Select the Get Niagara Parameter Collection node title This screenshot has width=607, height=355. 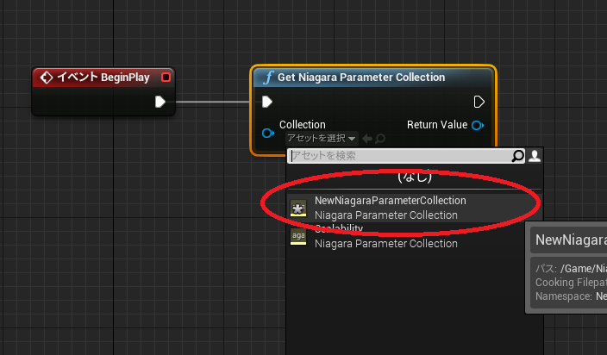click(x=361, y=78)
